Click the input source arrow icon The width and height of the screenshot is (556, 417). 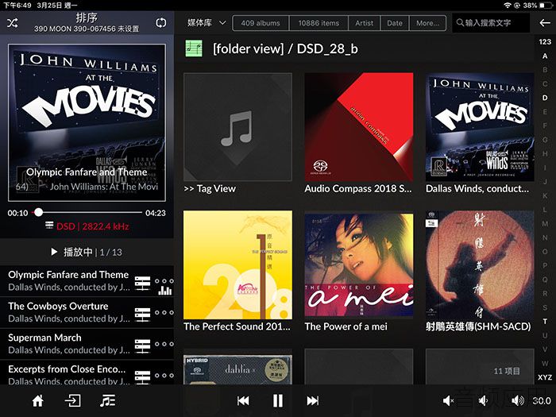click(x=73, y=400)
